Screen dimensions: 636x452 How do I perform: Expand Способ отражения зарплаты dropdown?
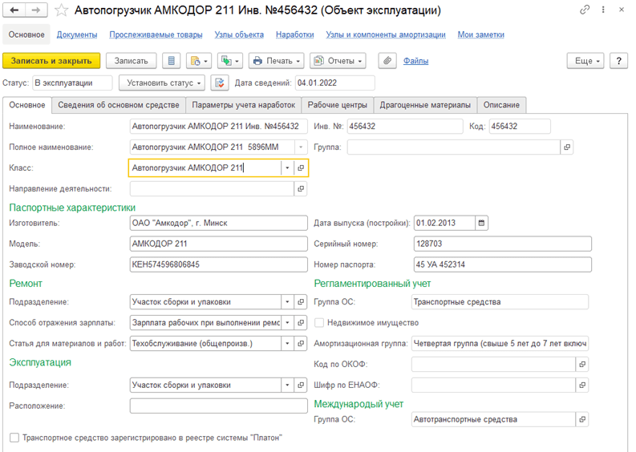pos(287,323)
